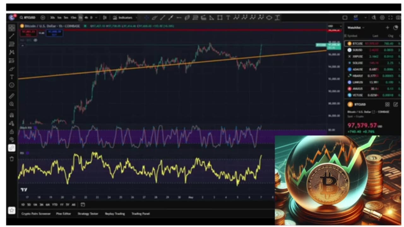Click the highlighted link drawings icon
Image resolution: width=404 pixels, height=227 pixels.
[12, 148]
